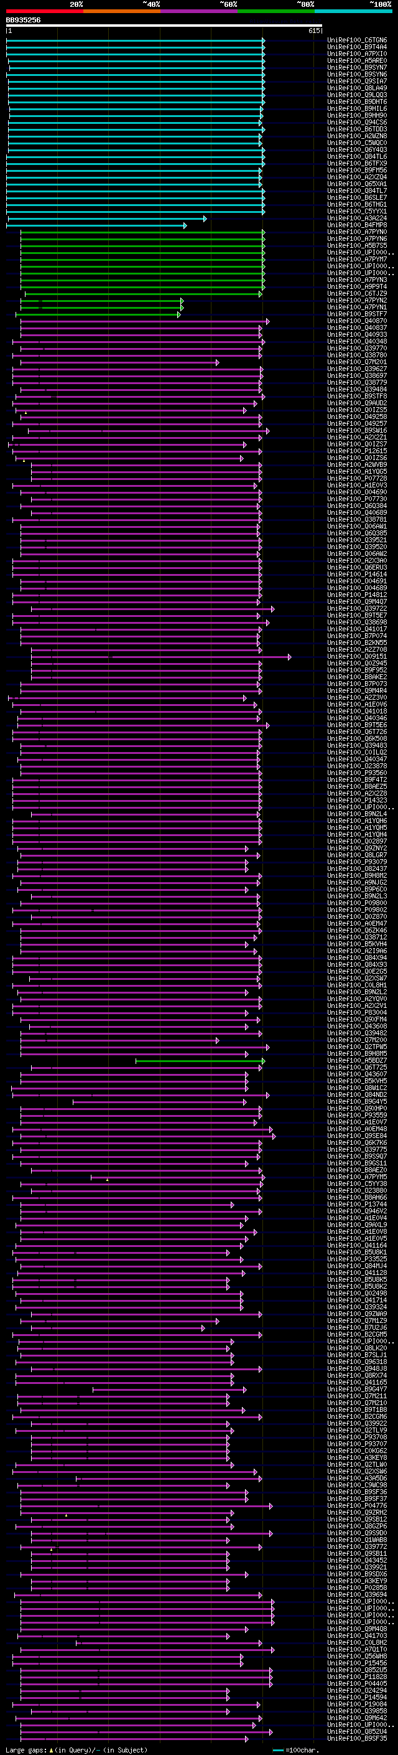Click UniRef100_P15456 entry
Screen dimensions: 398x1755
(357, 1662)
